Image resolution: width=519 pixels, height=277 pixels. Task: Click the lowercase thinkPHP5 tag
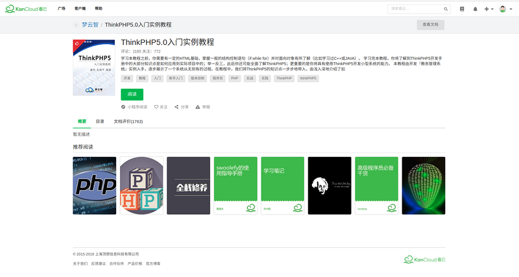[x=308, y=78]
